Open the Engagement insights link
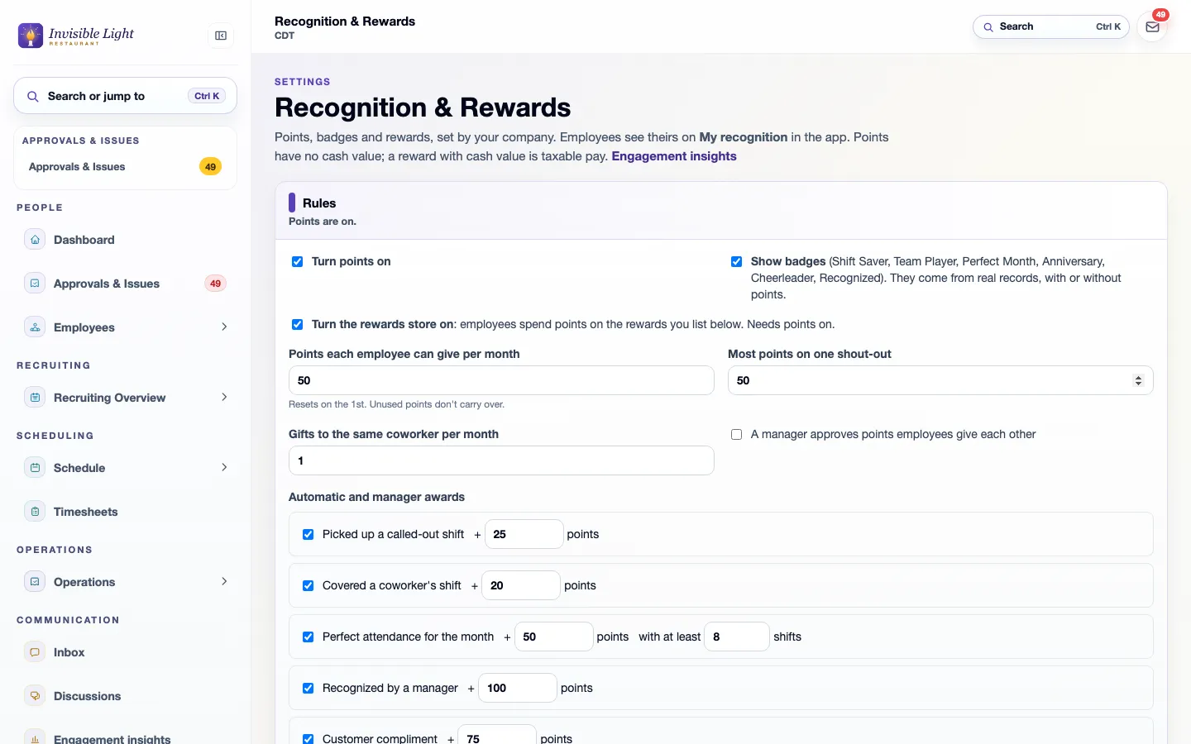Screen dimensions: 1191x744 (674, 156)
